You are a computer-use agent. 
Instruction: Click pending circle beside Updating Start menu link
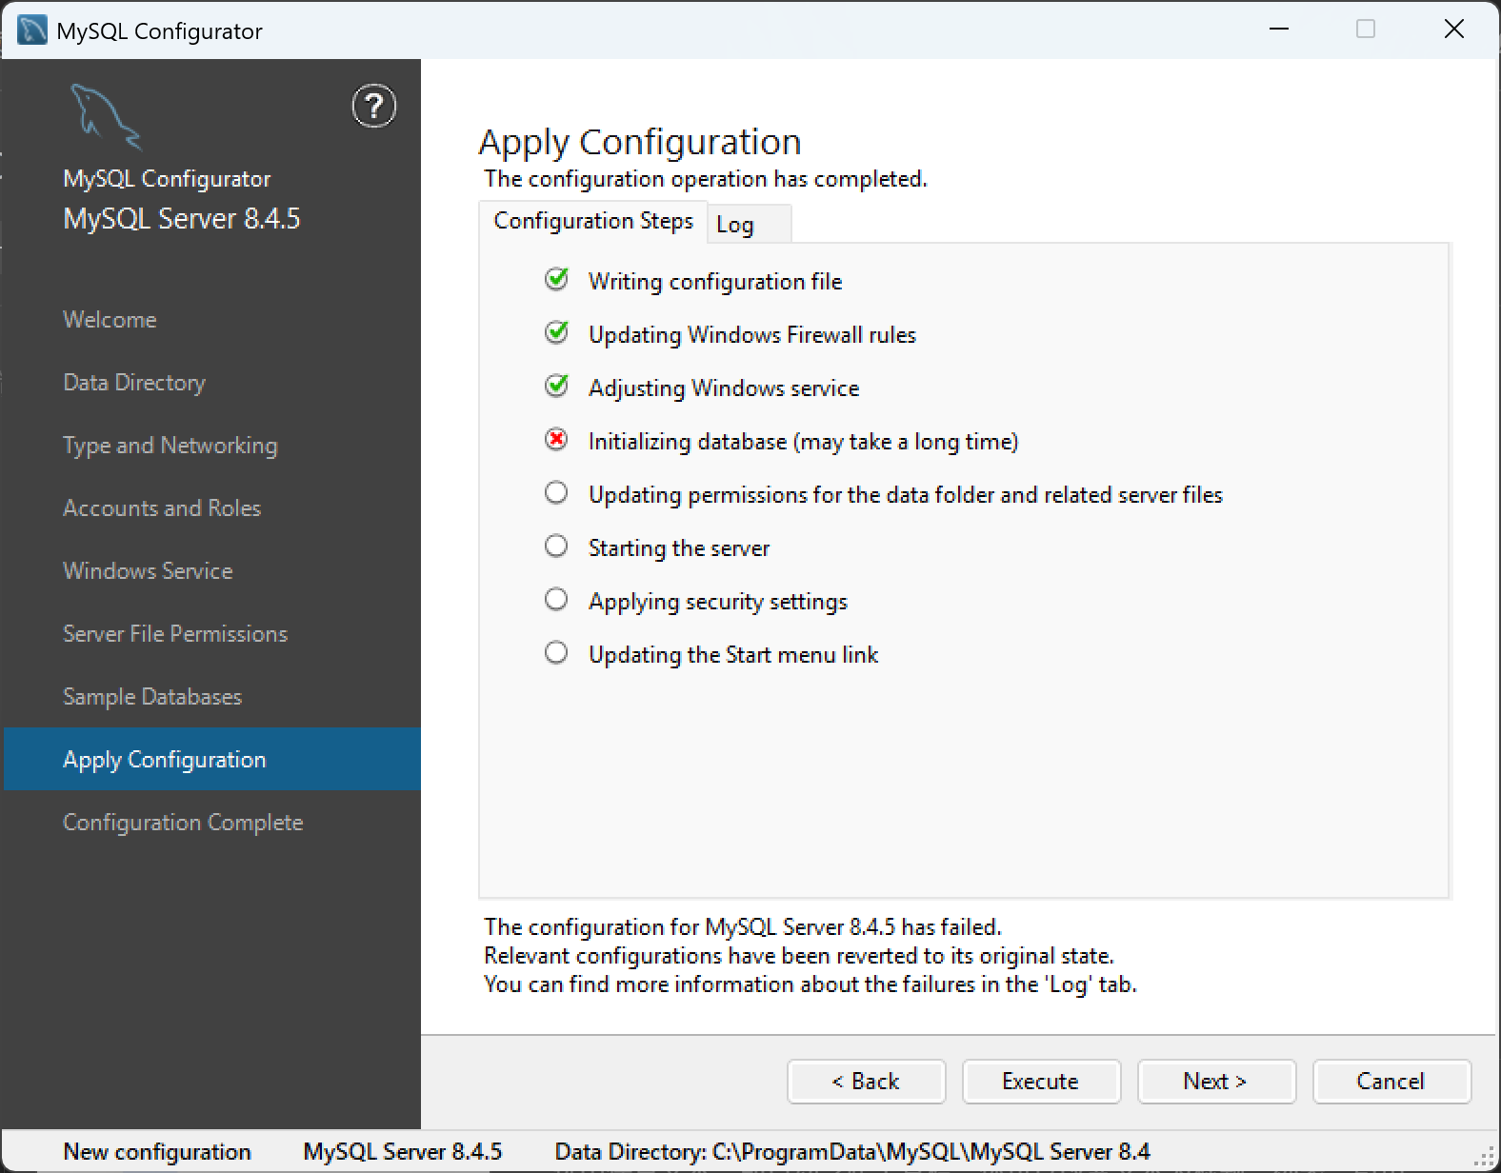(556, 652)
